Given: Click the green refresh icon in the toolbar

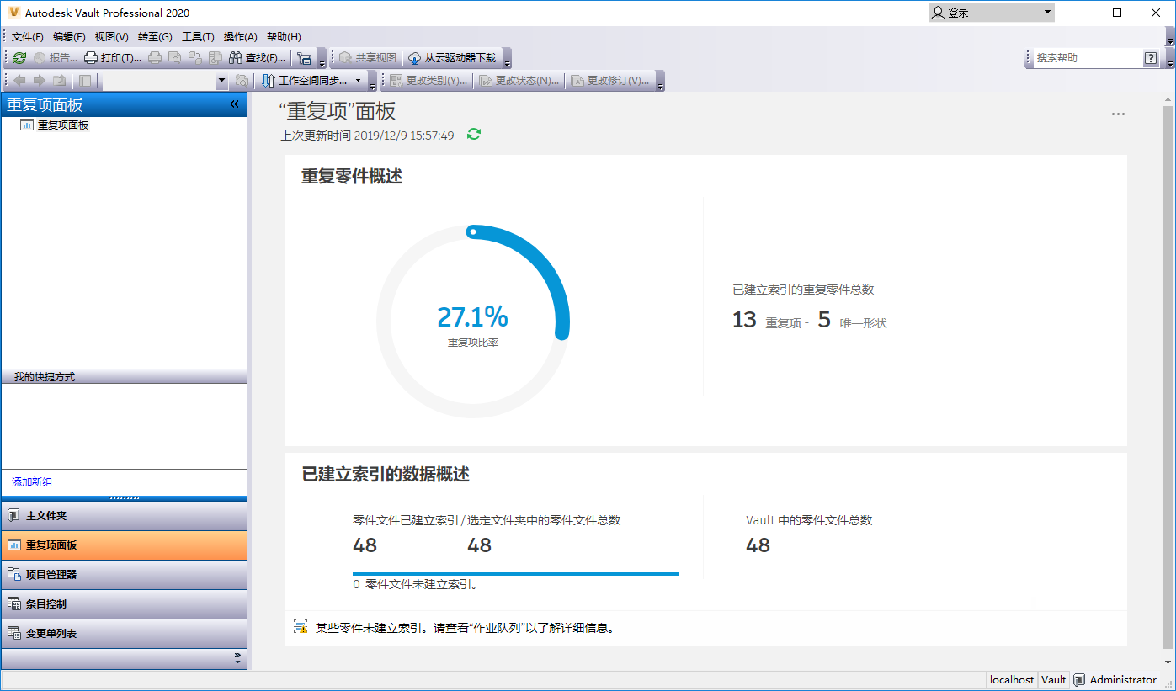Looking at the screenshot, I should click(19, 58).
